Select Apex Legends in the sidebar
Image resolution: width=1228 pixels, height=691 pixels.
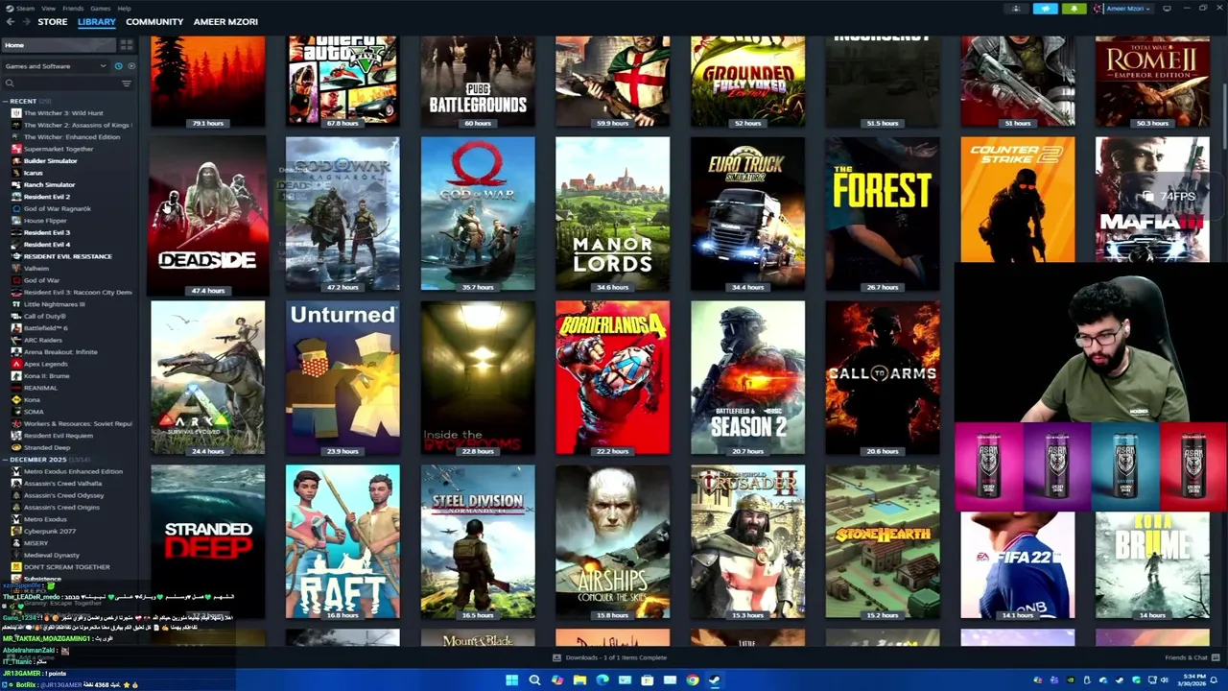tap(45, 364)
